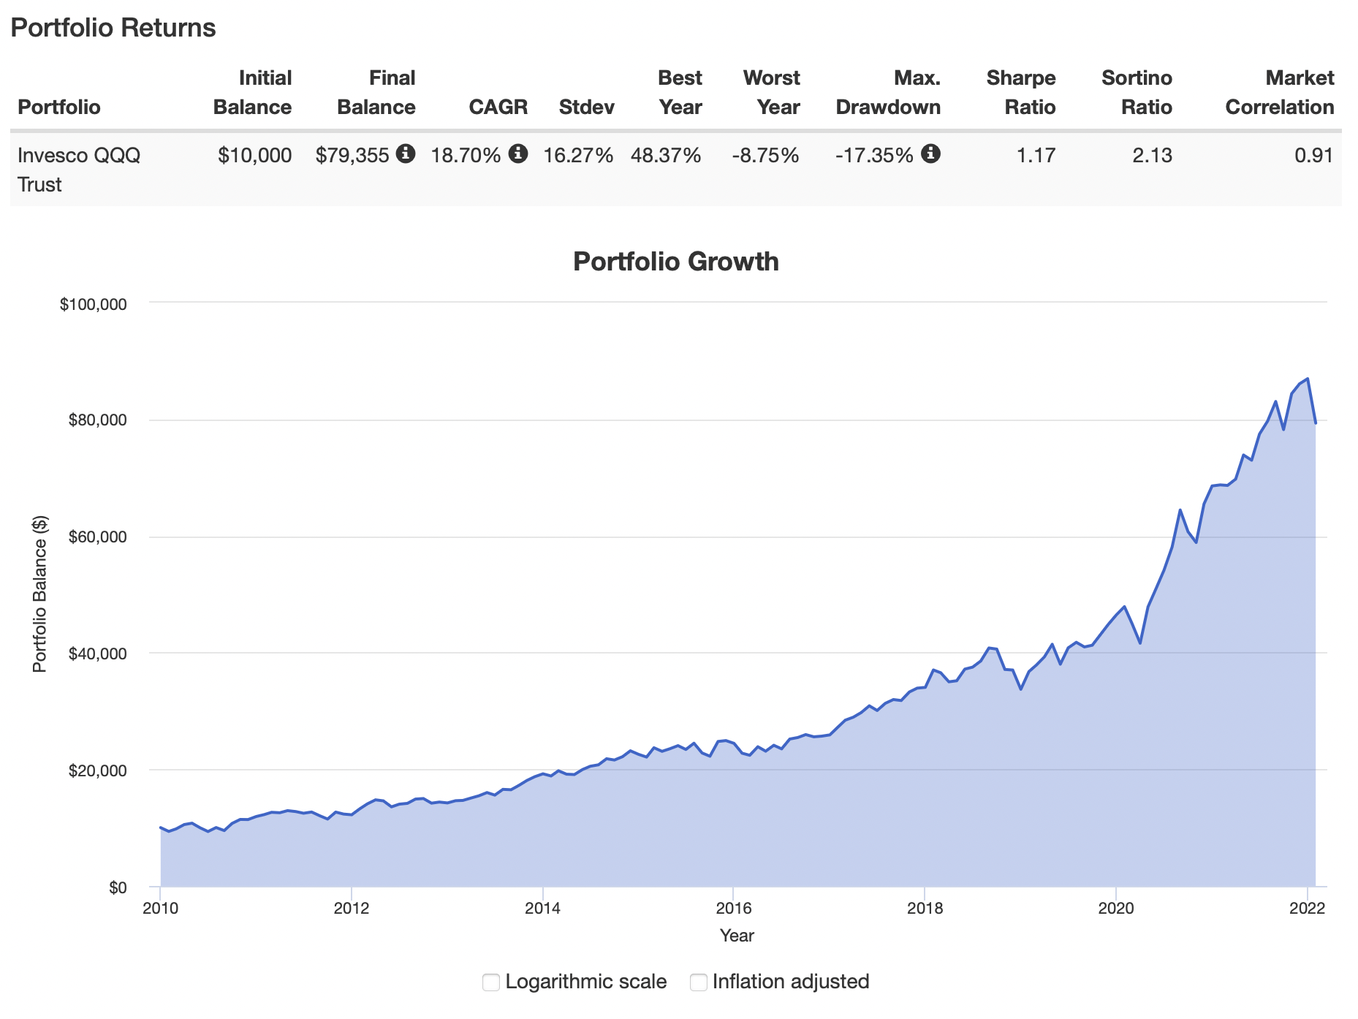
Task: Click the 2022 x-axis label
Action: coord(1307,909)
